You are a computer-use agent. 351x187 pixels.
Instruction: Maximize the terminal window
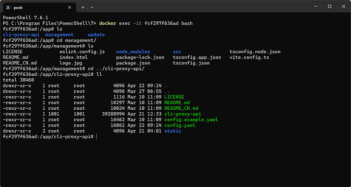(330, 7)
